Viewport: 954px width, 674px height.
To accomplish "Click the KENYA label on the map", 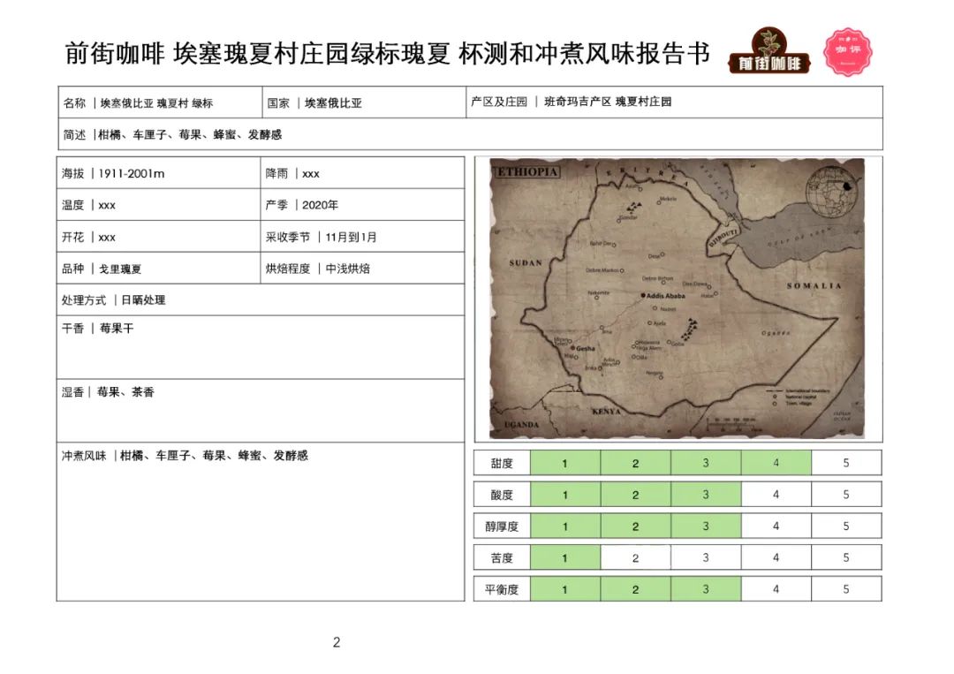I will tap(607, 412).
